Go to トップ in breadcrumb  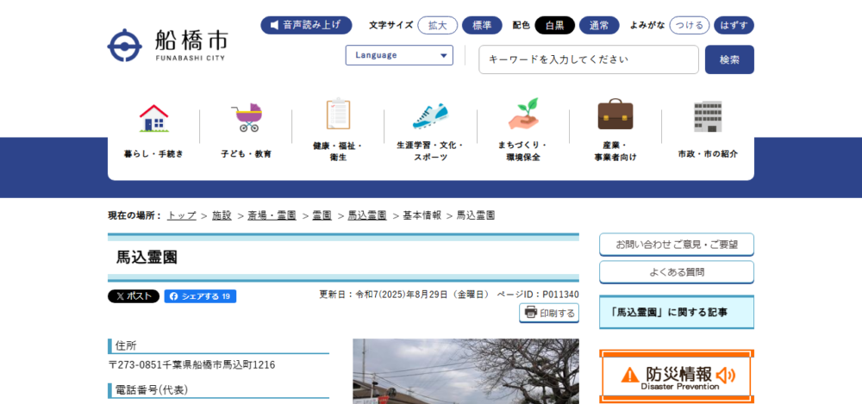(181, 215)
